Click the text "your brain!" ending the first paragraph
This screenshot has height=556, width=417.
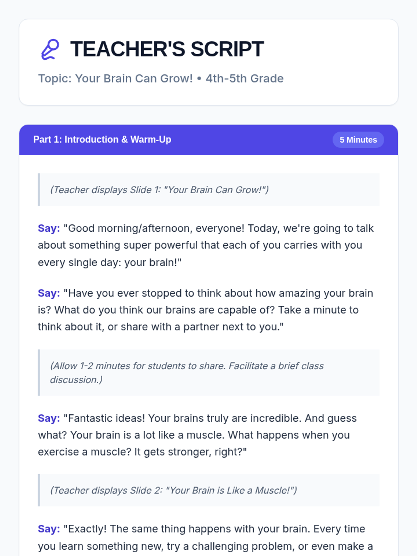point(153,262)
